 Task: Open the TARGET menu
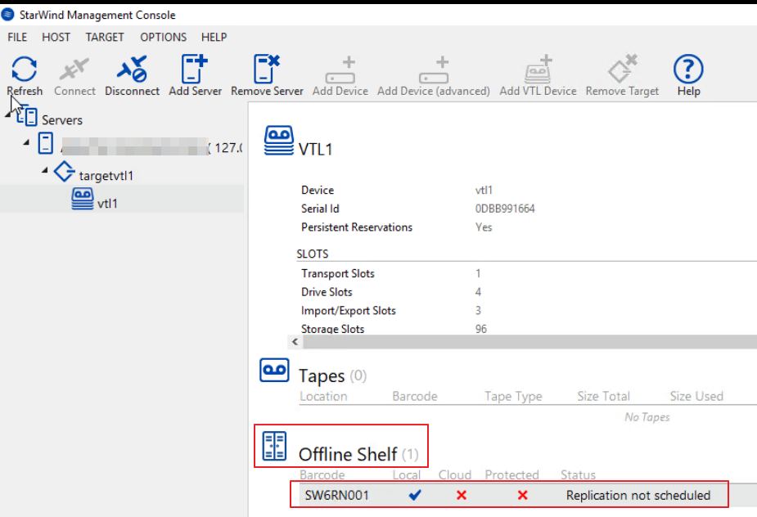105,37
